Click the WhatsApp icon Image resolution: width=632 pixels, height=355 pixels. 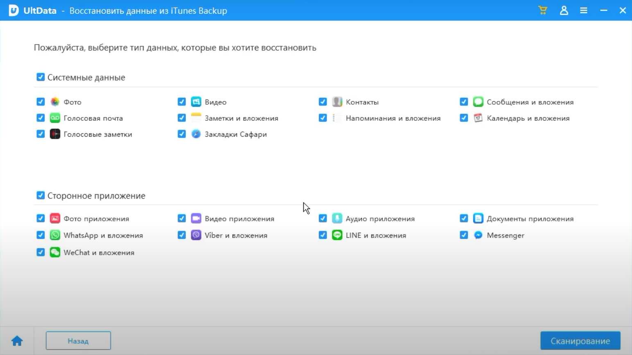coord(55,235)
